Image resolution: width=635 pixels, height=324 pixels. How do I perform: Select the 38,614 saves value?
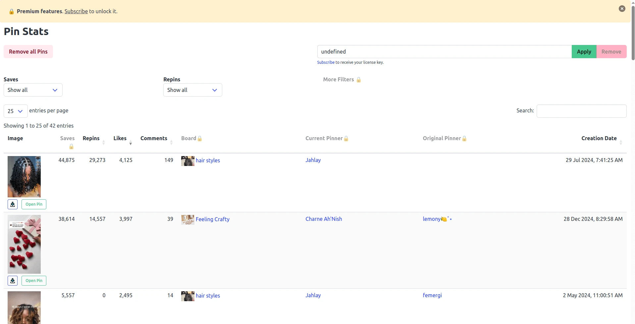[x=67, y=219]
